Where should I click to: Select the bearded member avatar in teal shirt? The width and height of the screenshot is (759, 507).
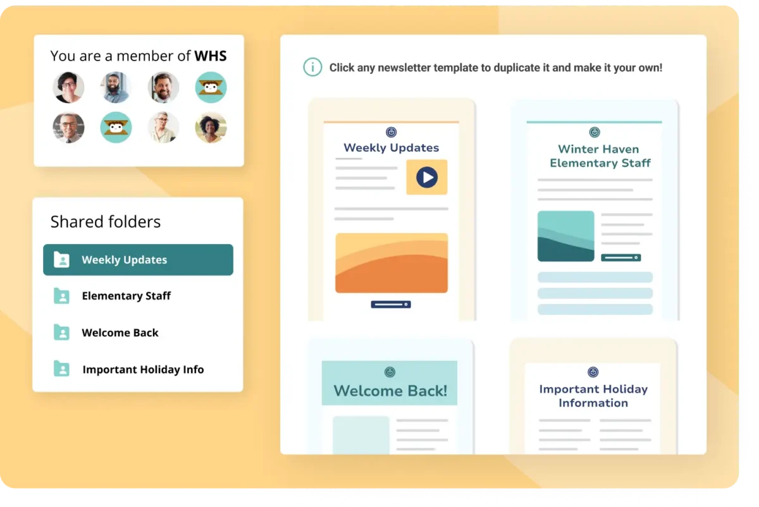[116, 87]
